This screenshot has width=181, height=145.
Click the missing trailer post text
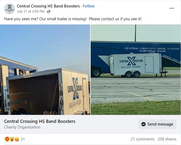pos(73,19)
